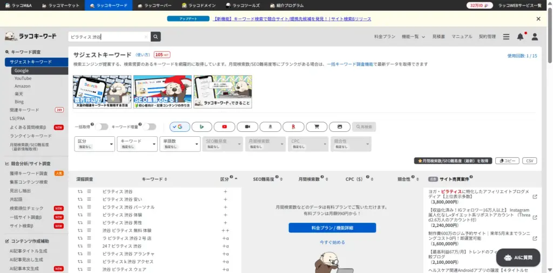Click the search magnifier button
The width and height of the screenshot is (553, 273).
click(156, 37)
